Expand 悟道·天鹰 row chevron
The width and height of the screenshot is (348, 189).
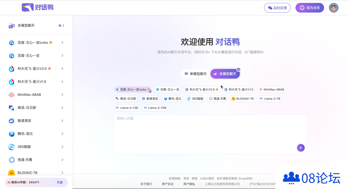62,160
